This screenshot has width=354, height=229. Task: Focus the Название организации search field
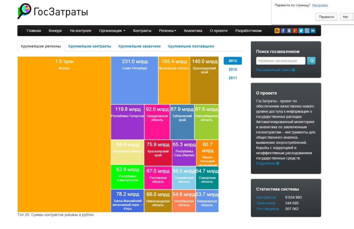280,61
